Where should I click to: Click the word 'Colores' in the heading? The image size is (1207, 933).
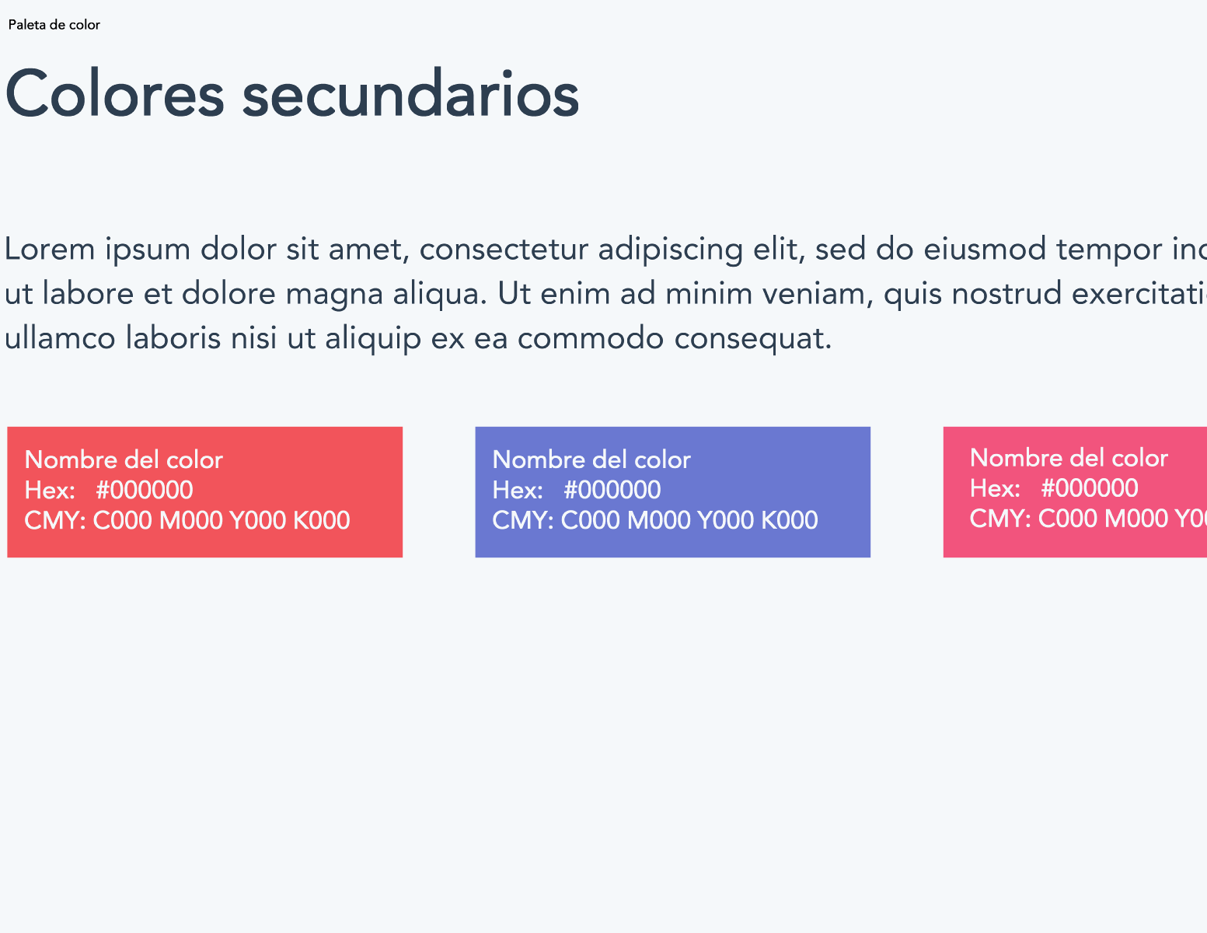(x=115, y=94)
